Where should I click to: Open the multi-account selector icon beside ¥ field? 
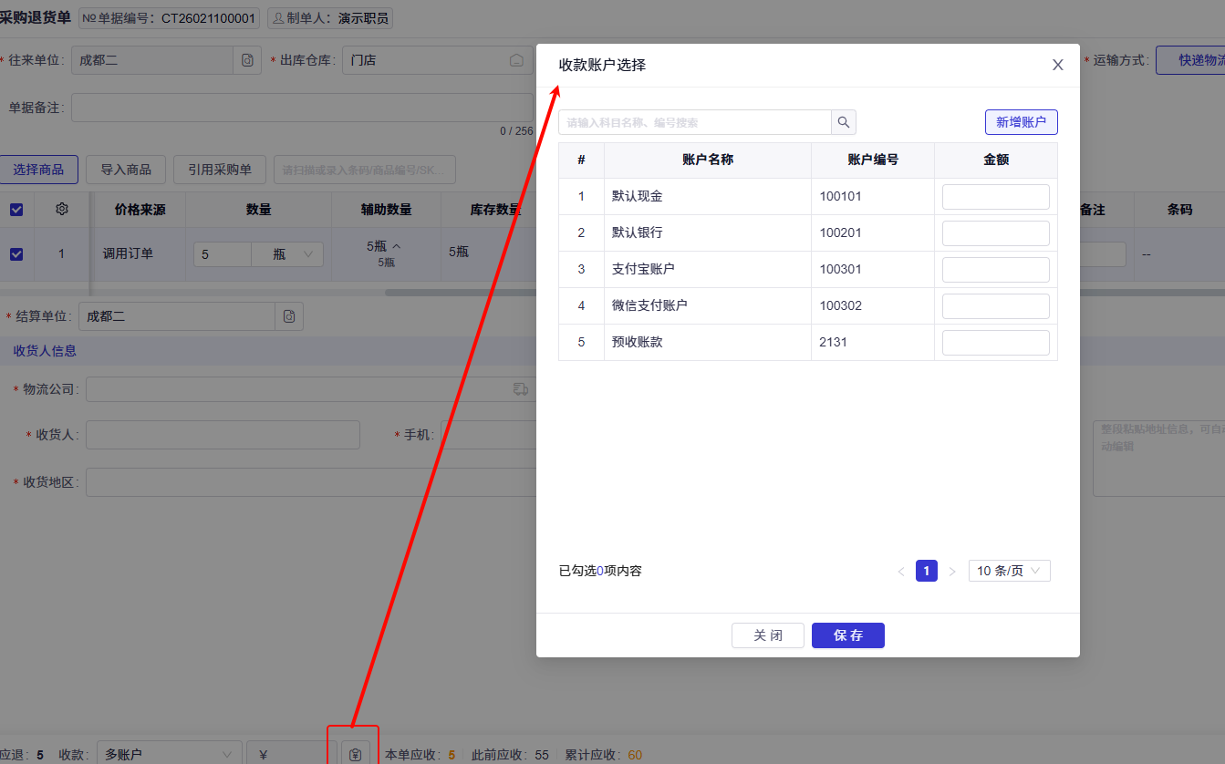356,754
